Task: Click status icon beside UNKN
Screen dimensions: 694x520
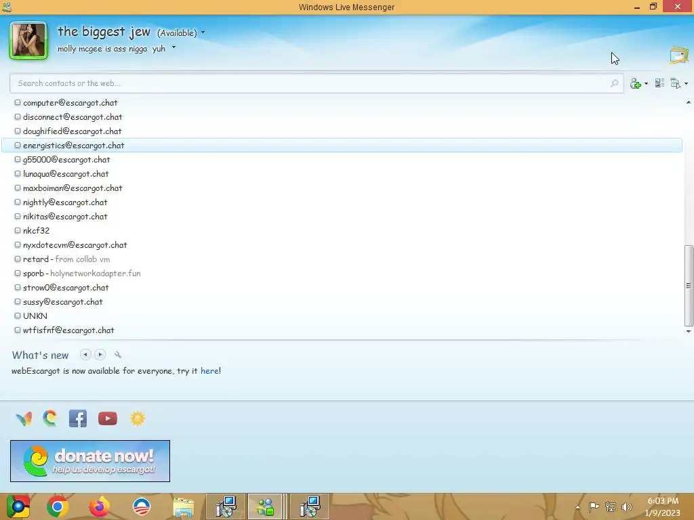Action: (x=17, y=316)
